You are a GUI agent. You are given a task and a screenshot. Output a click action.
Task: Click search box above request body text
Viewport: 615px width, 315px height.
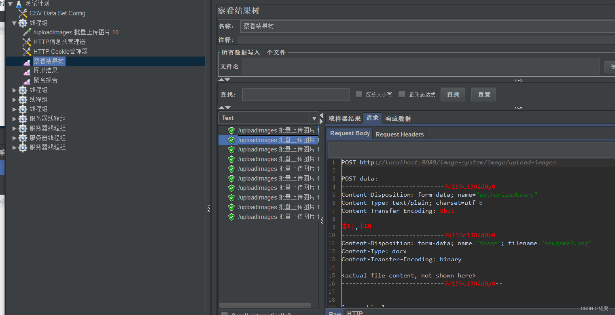(x=471, y=150)
